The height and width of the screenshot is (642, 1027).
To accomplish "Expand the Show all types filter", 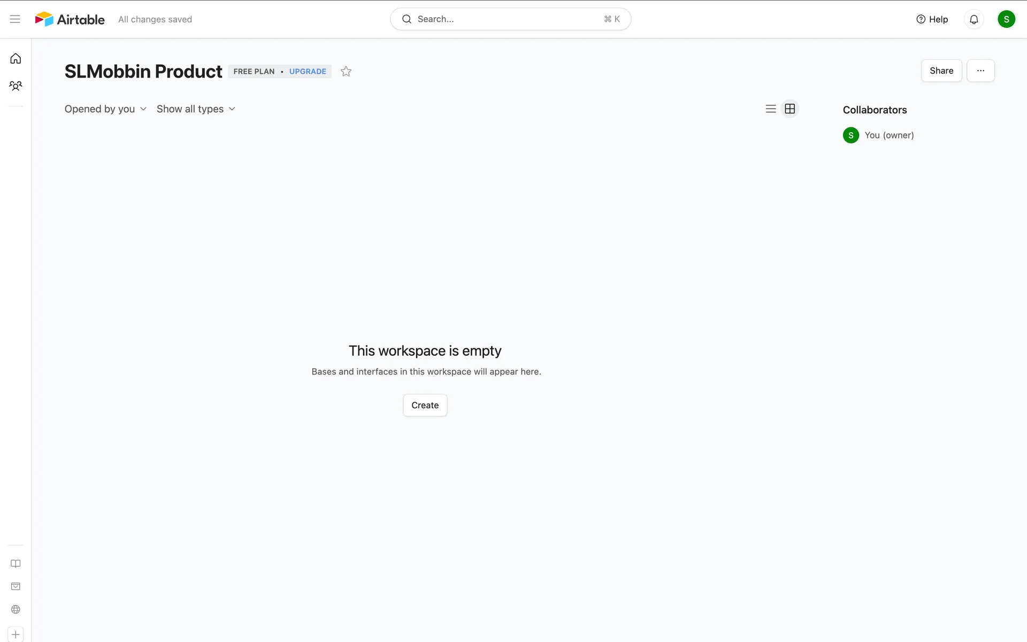I will (x=196, y=109).
